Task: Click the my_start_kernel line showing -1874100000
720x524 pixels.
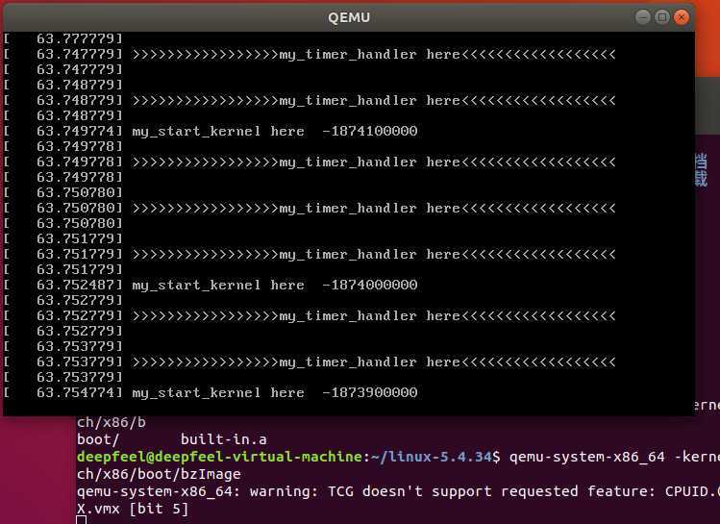Action: 211,132
